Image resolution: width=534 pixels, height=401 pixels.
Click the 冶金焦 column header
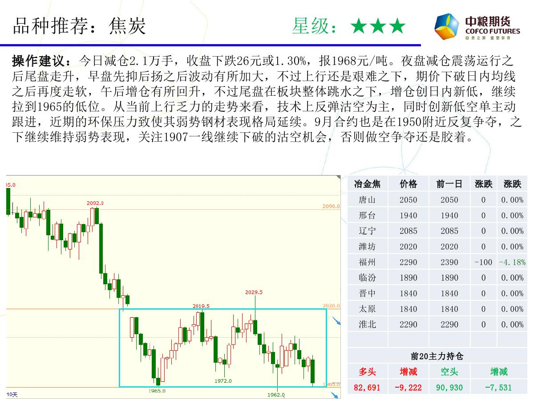[367, 184]
